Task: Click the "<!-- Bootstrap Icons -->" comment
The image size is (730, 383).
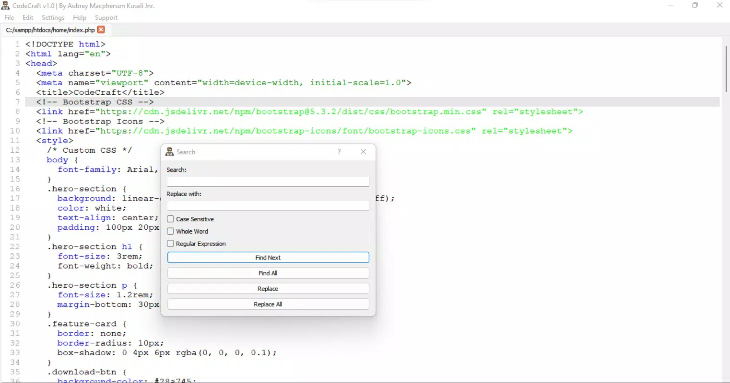Action: [x=100, y=121]
